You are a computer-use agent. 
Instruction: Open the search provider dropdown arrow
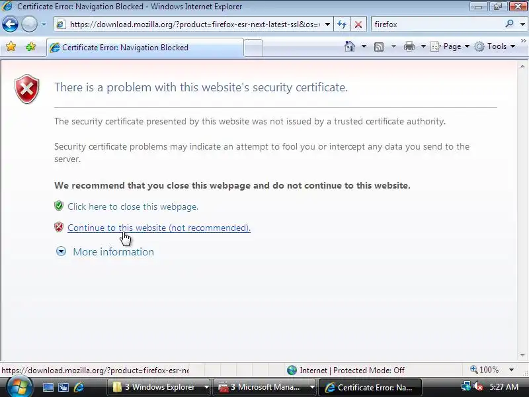(522, 24)
